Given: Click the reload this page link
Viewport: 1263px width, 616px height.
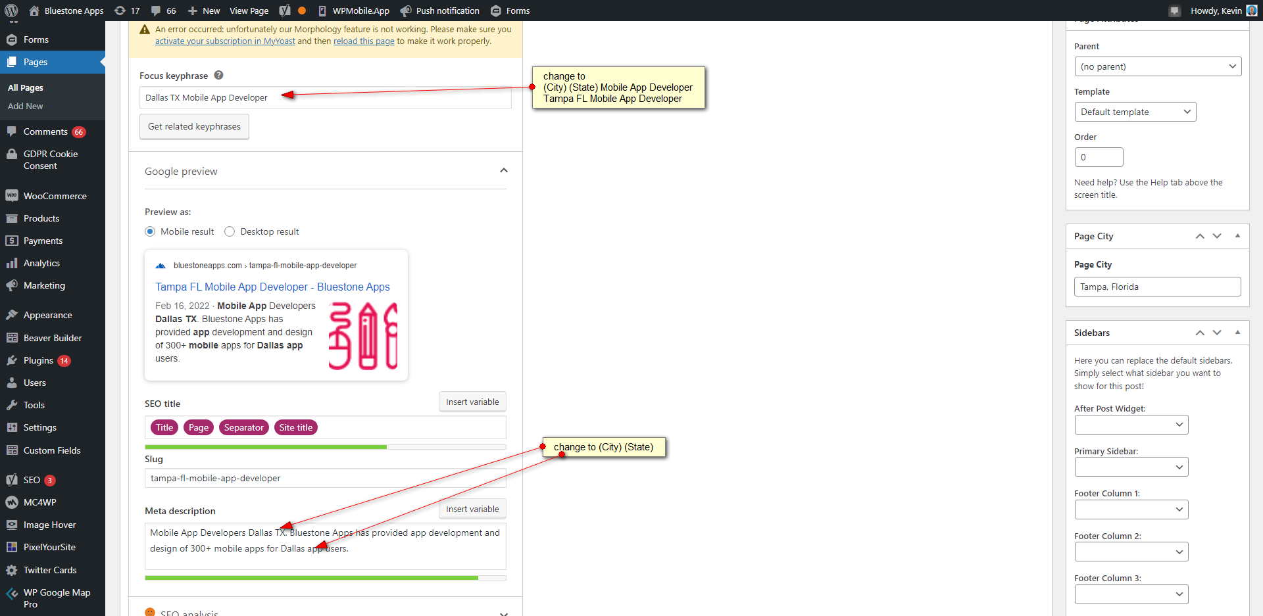Looking at the screenshot, I should click(x=364, y=41).
